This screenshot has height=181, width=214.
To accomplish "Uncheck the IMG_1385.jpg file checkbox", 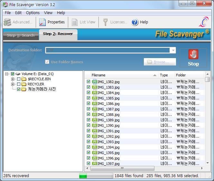I will [x=88, y=98].
